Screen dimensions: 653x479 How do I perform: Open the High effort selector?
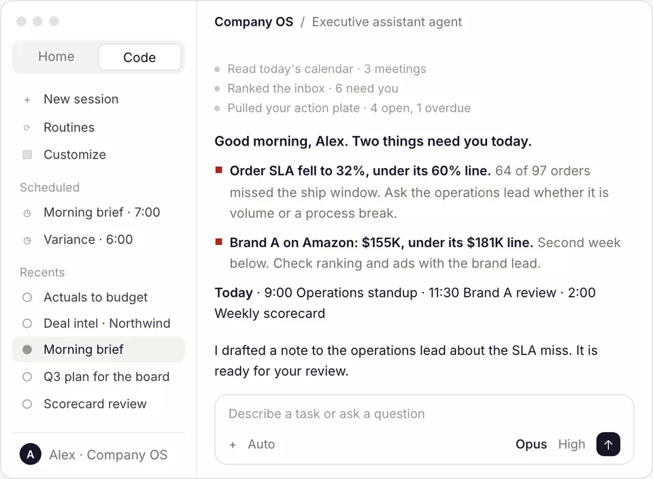click(572, 444)
